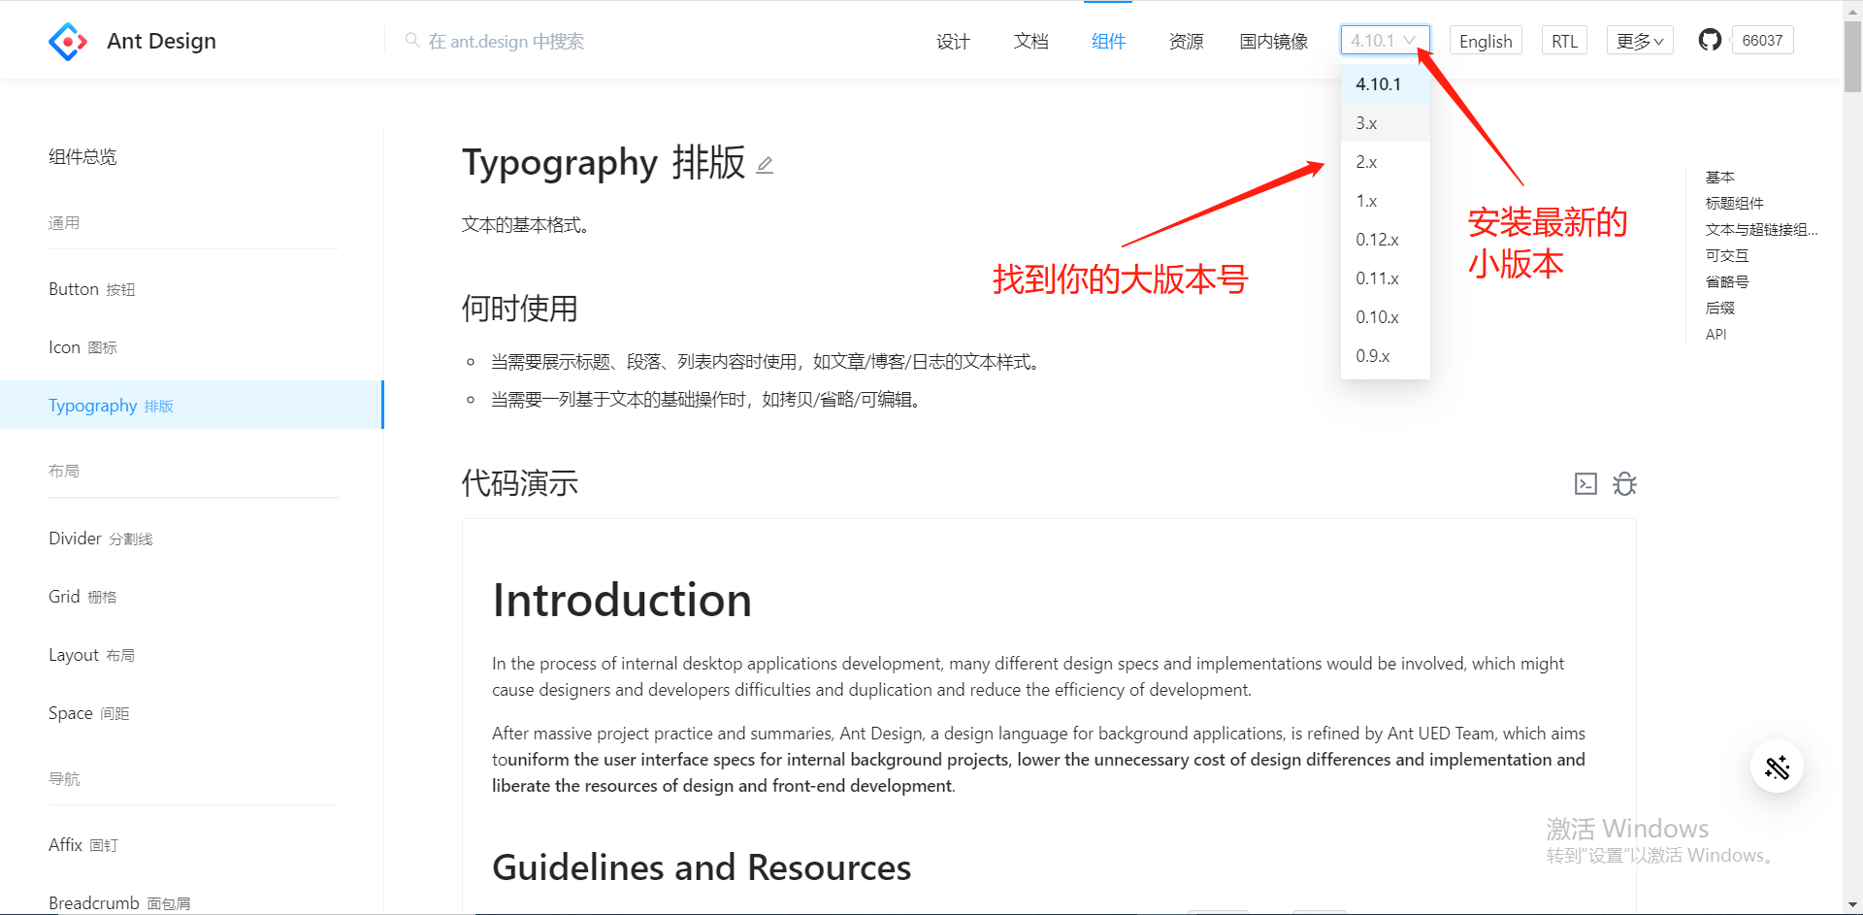Click the 何时使用 section heading
The height and width of the screenshot is (915, 1863).
point(520,309)
